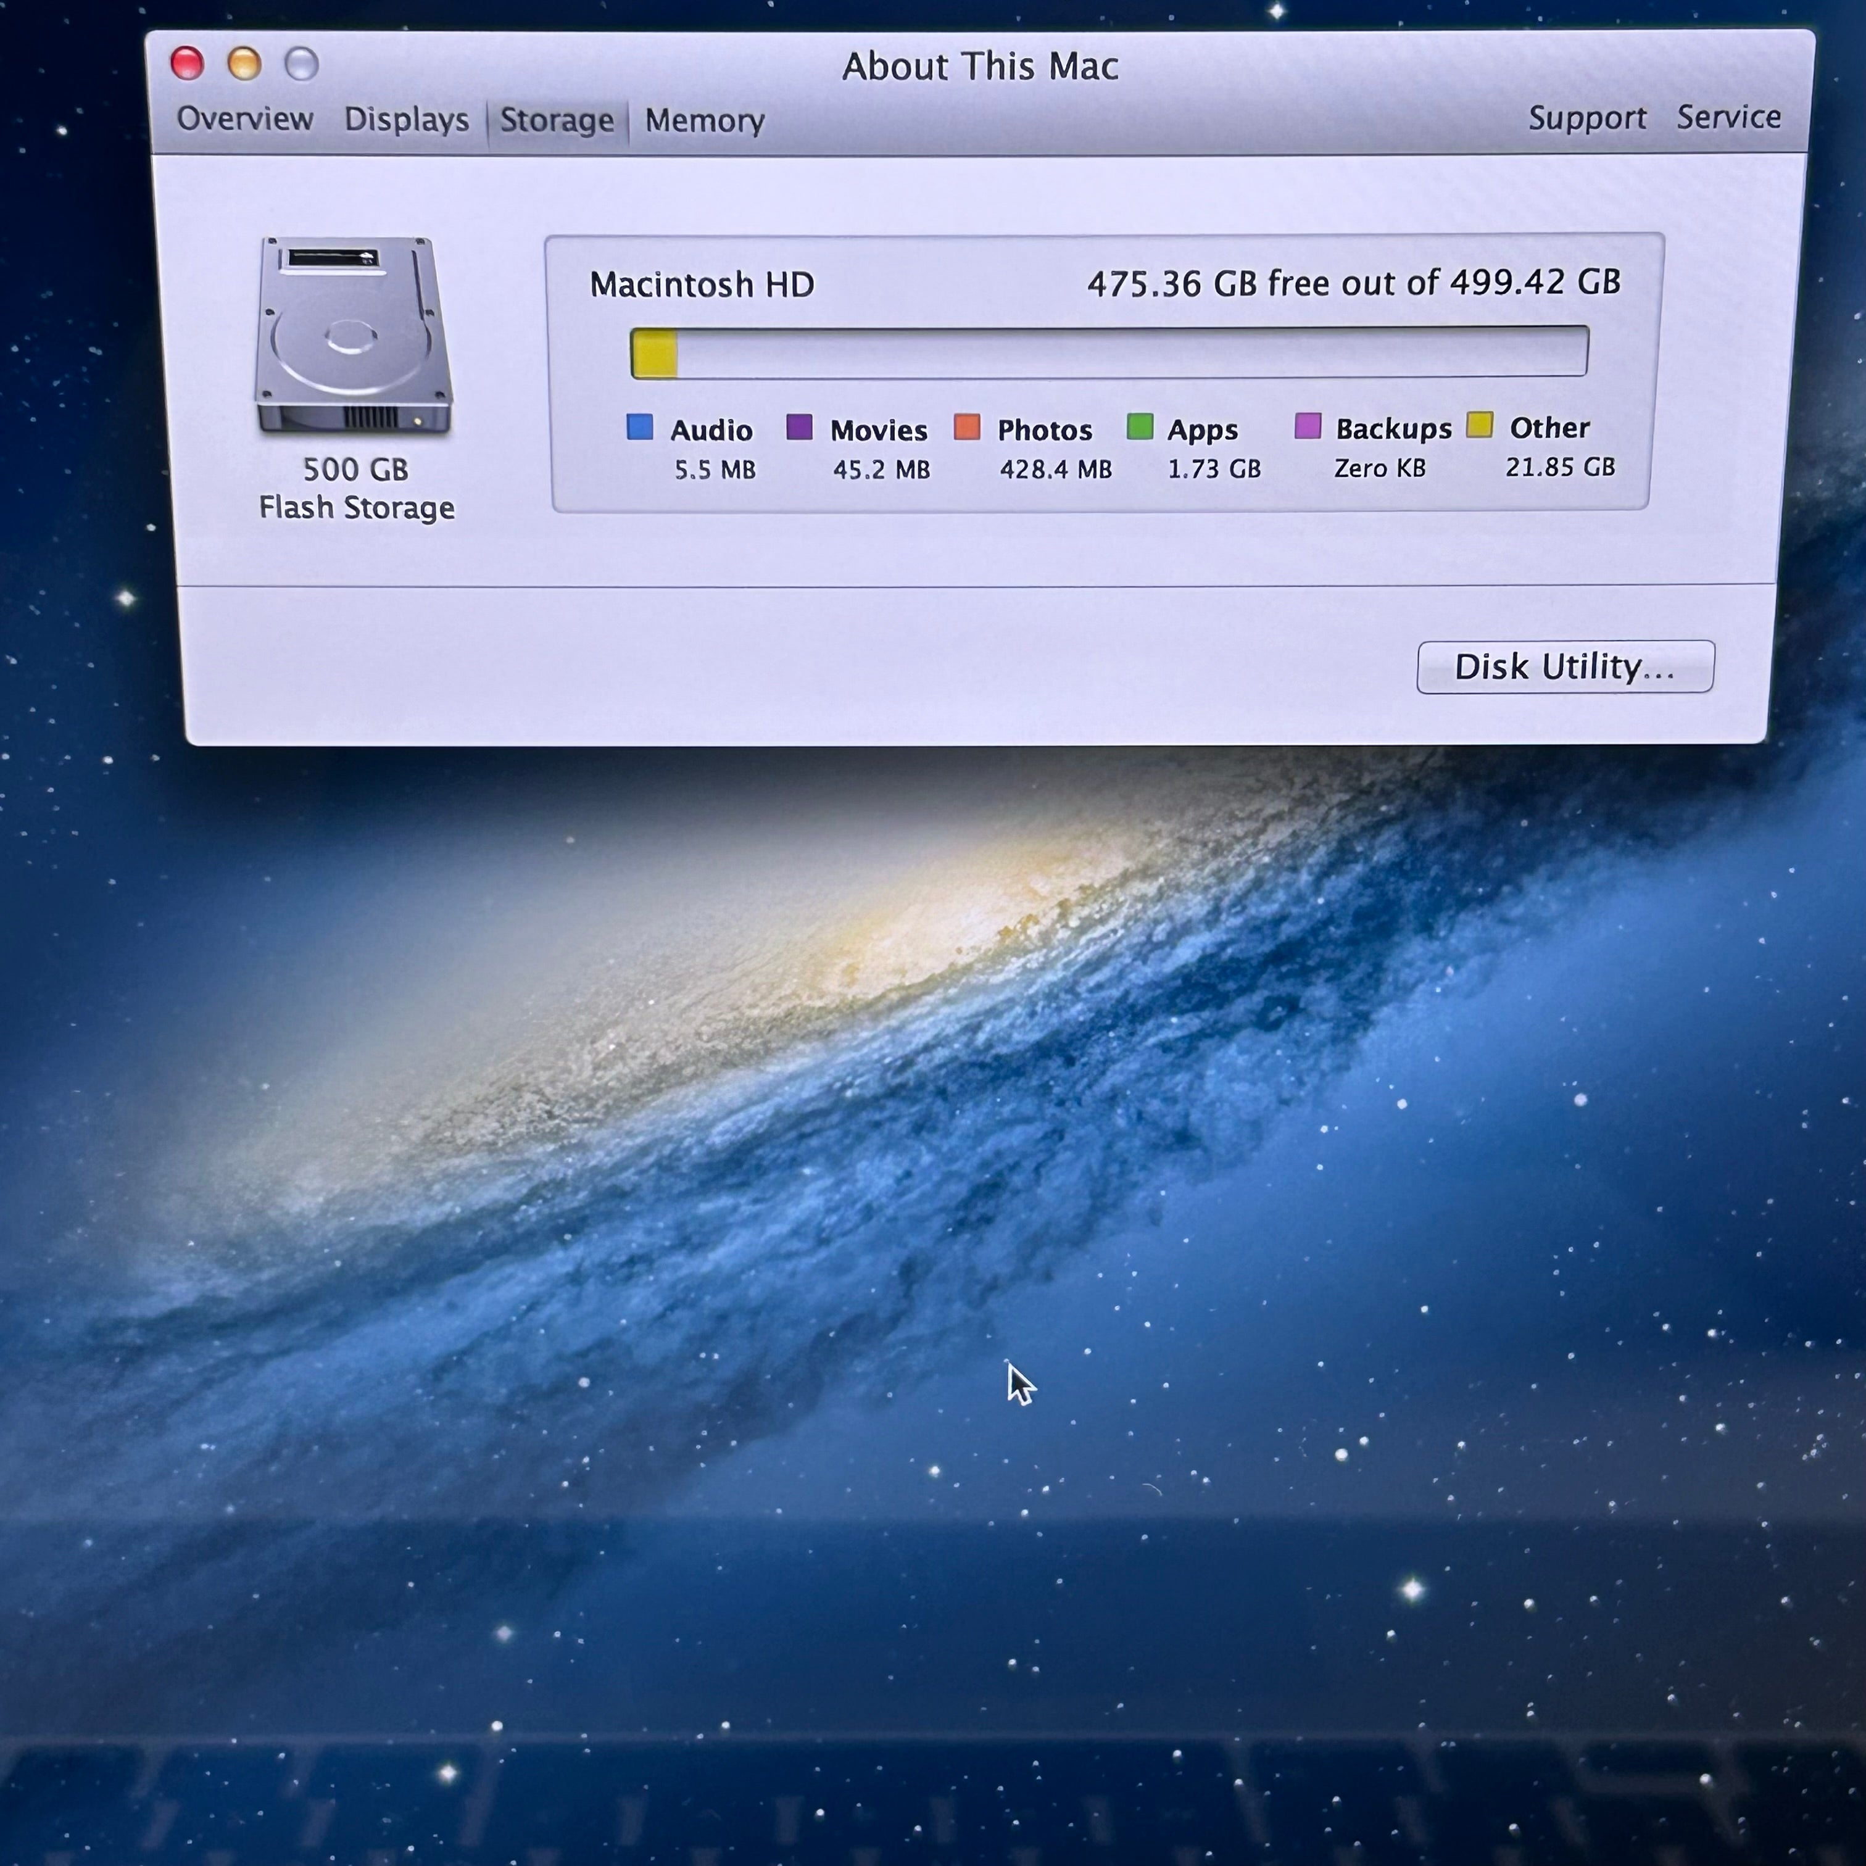Open the Support section
This screenshot has width=1866, height=1866.
pyautogui.click(x=1587, y=118)
